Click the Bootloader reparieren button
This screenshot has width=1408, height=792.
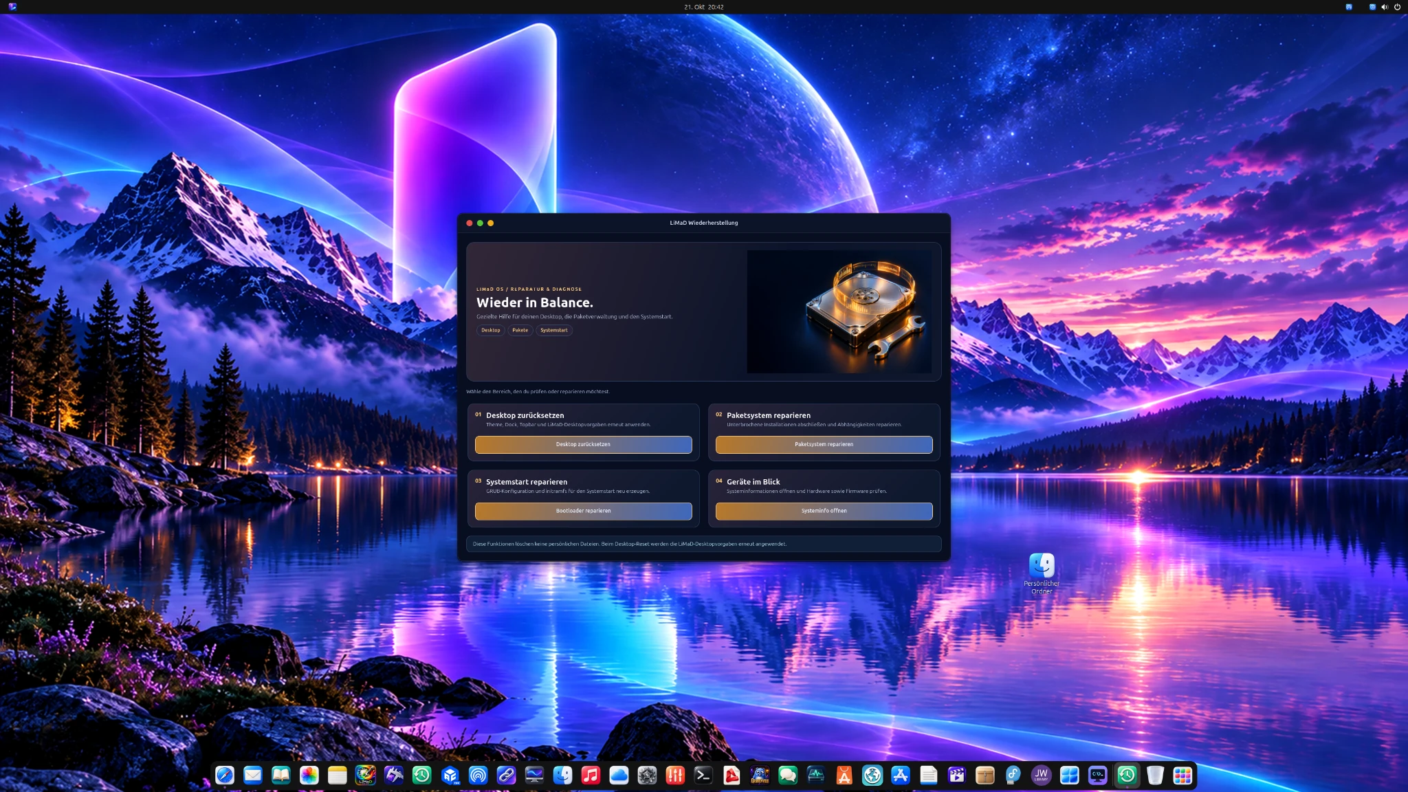(x=583, y=511)
